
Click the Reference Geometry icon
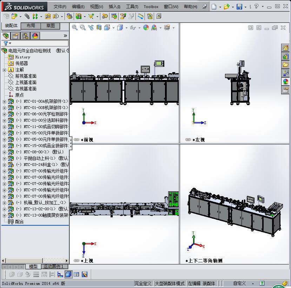tap(91, 17)
